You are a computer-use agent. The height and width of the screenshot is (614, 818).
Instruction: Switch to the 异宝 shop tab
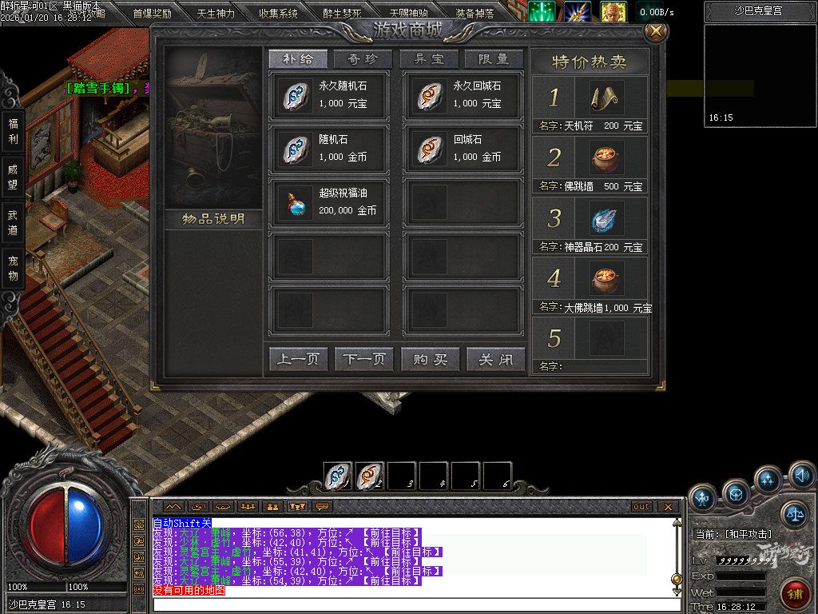pyautogui.click(x=430, y=59)
